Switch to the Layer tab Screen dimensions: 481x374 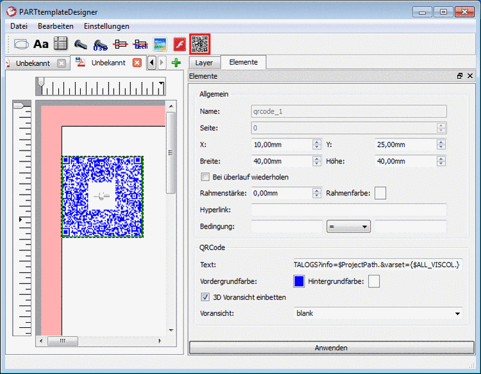pos(204,63)
